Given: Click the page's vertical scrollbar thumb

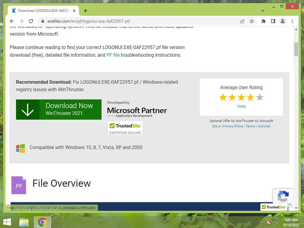Looking at the screenshot, I should (x=296, y=49).
